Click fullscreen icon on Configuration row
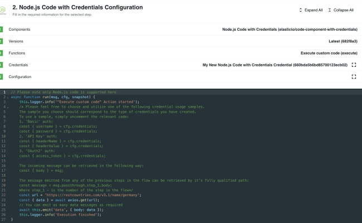 tap(354, 77)
